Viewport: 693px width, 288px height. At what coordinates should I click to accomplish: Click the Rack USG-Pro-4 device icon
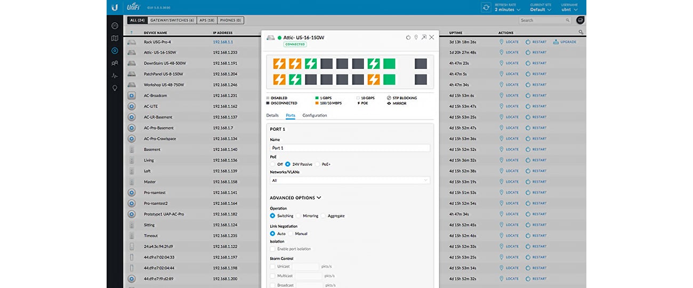click(x=132, y=42)
